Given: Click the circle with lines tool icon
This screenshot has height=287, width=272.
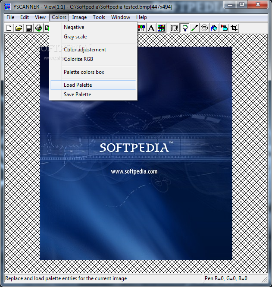Looking at the screenshot, I should [204, 28].
